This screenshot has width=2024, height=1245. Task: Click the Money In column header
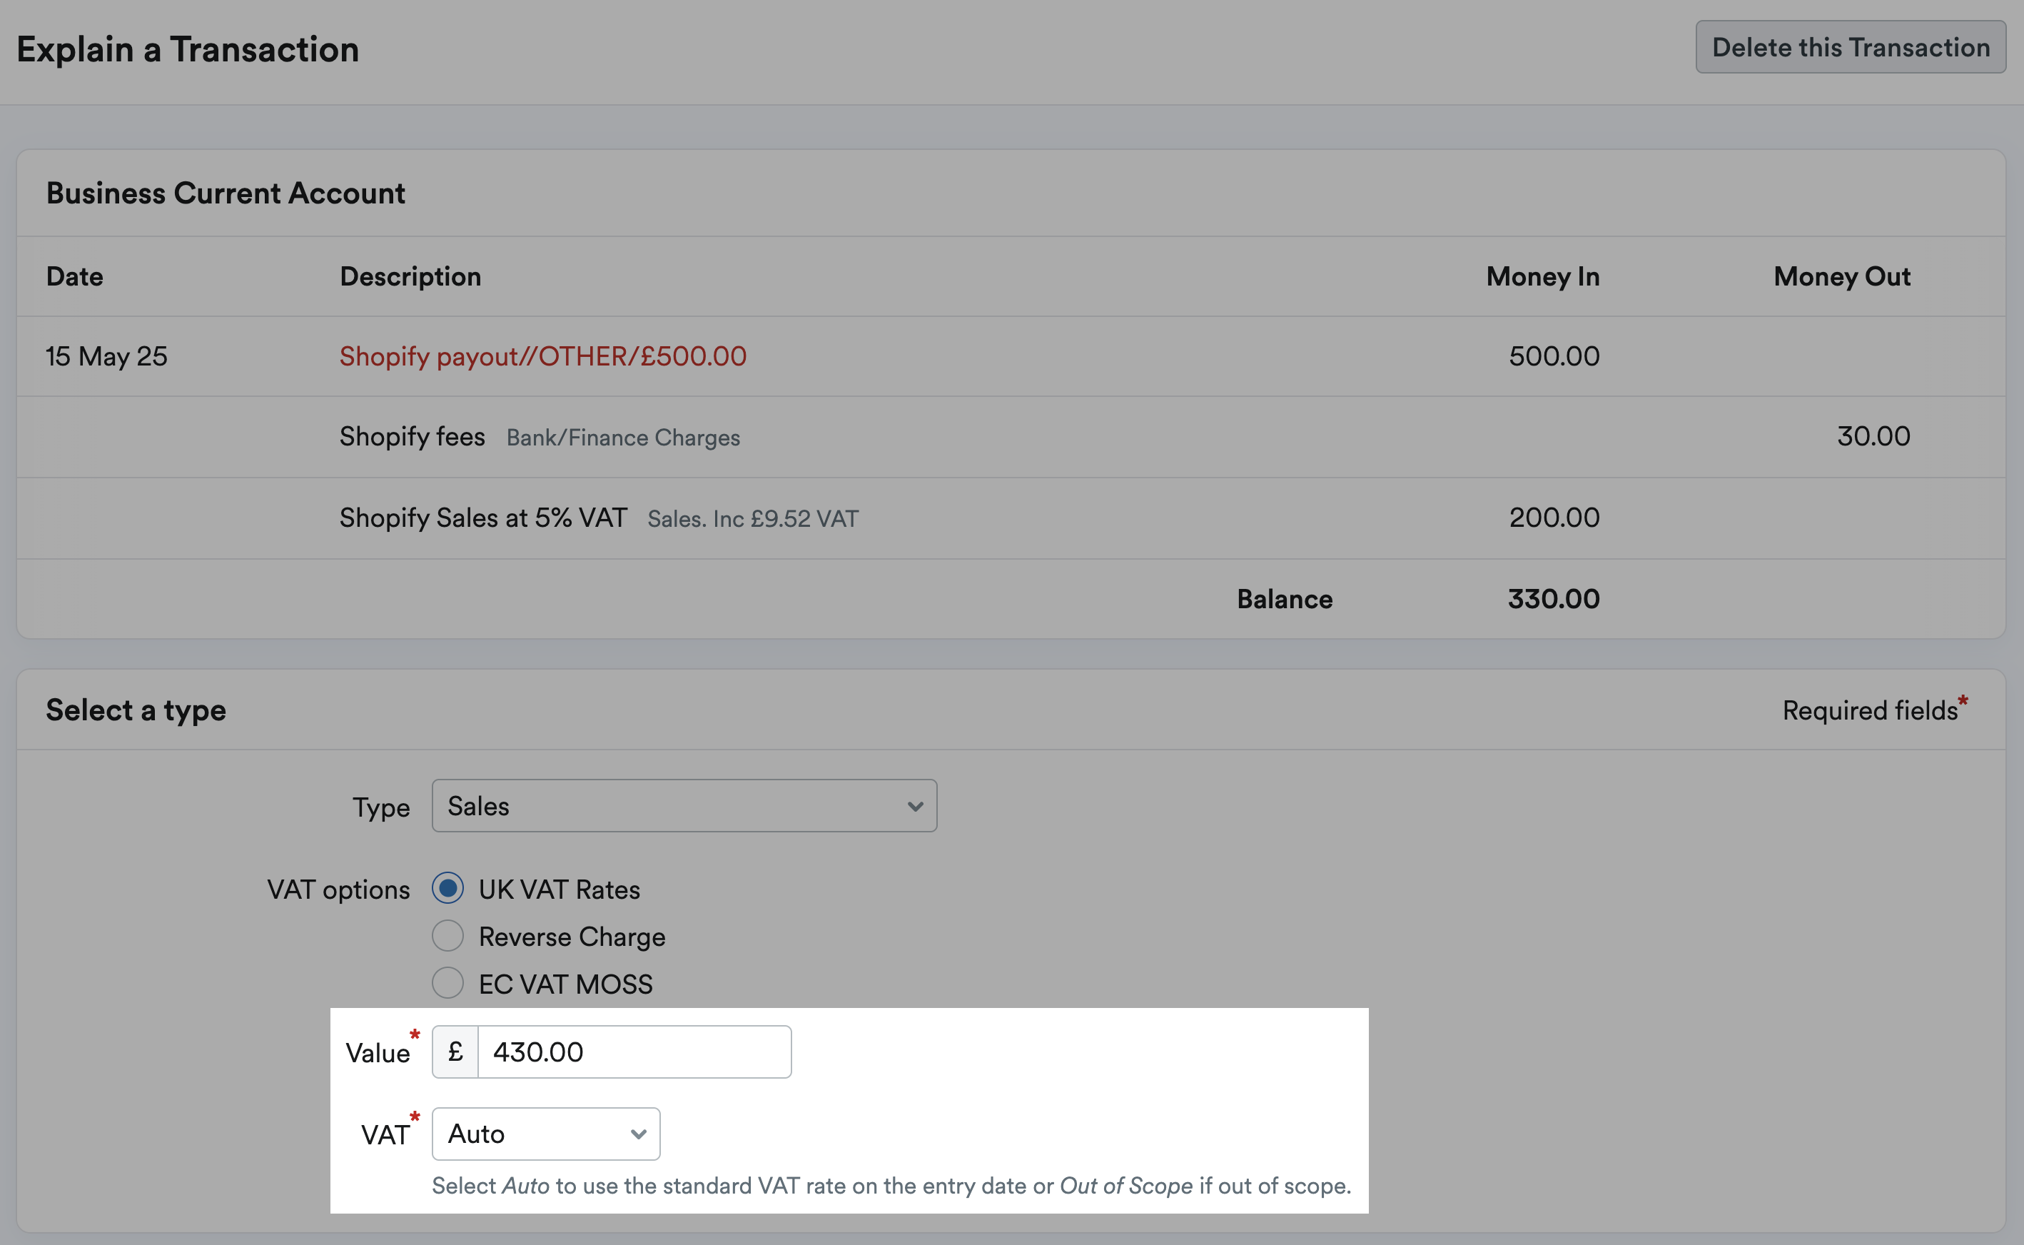point(1542,277)
